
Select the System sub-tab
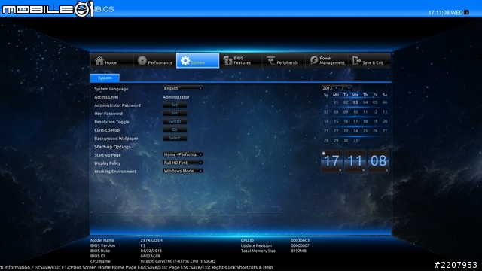(105, 78)
